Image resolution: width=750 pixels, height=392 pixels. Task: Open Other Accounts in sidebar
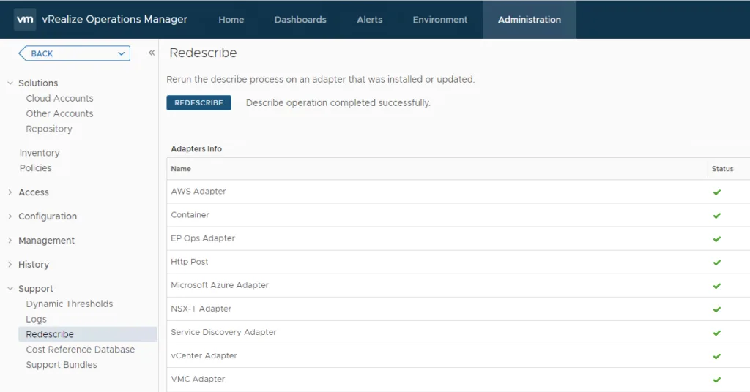59,113
